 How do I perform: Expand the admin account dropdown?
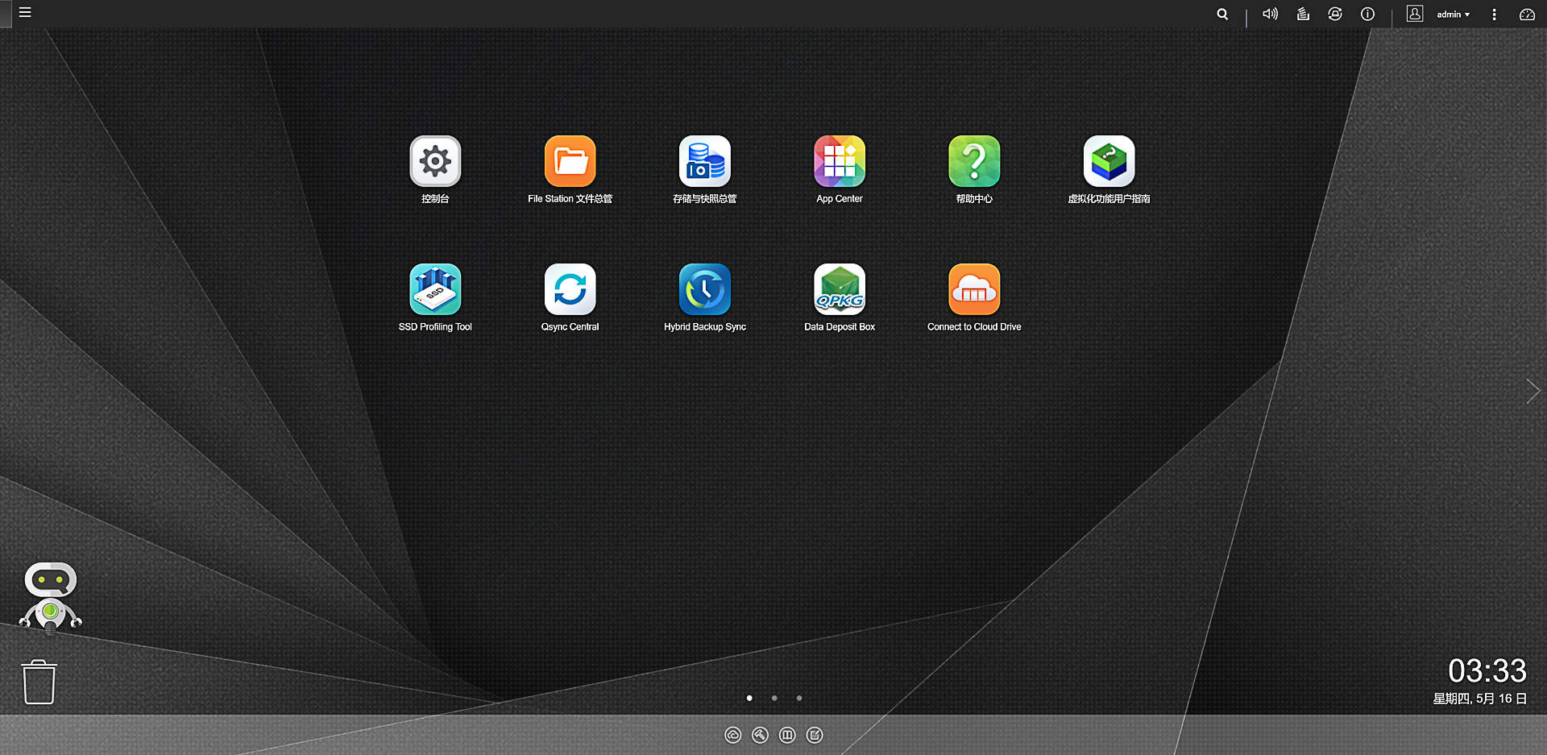click(x=1454, y=15)
